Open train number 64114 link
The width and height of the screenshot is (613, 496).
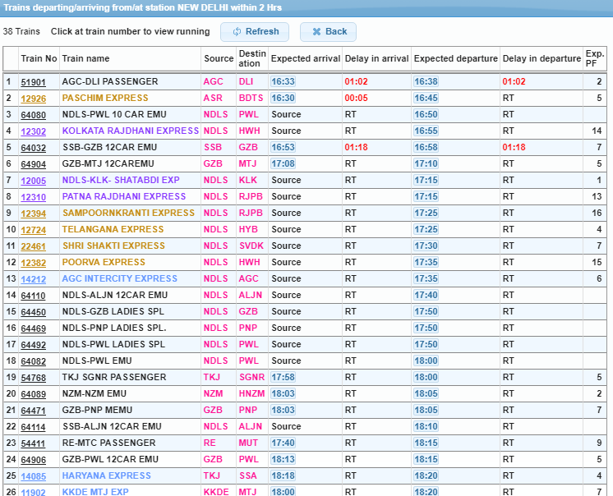tap(33, 427)
